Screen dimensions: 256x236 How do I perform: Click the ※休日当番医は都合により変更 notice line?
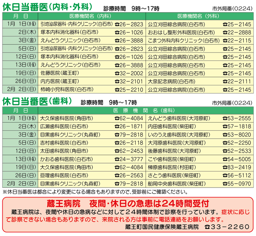tap(95, 192)
